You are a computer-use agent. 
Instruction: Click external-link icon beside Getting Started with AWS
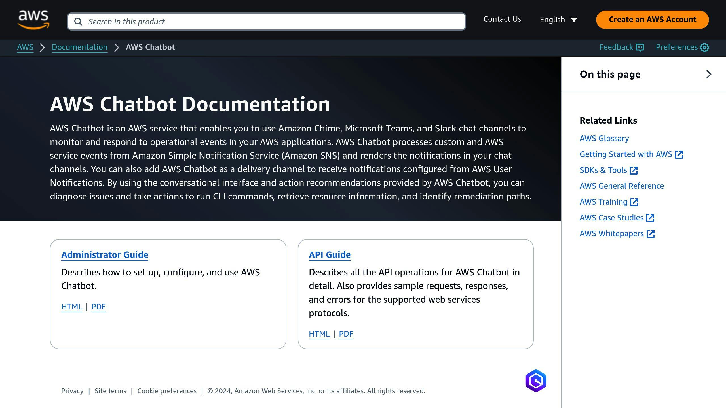click(x=679, y=154)
